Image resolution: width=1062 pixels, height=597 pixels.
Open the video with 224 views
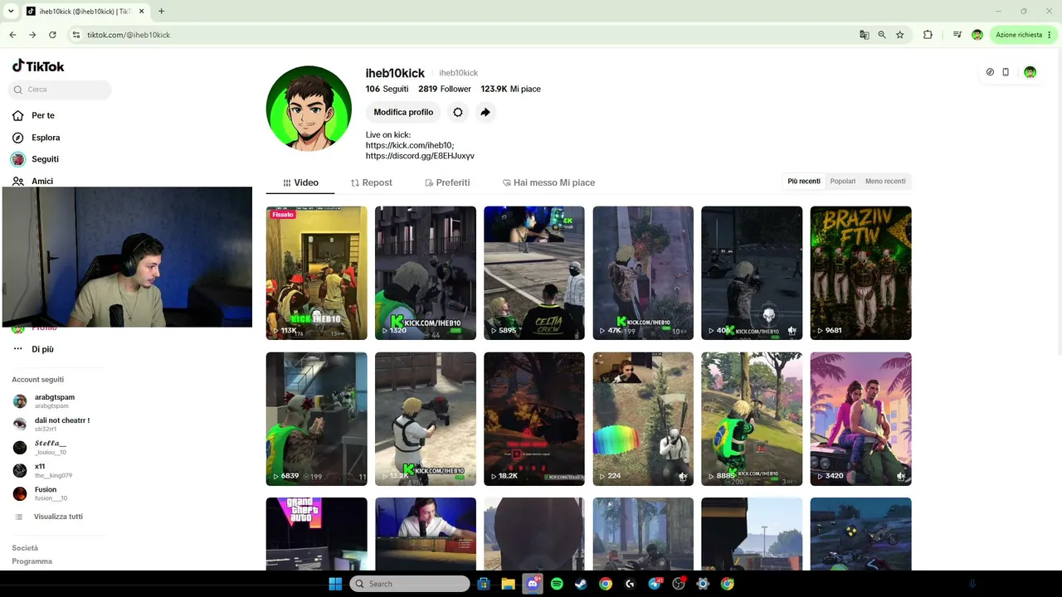(643, 419)
